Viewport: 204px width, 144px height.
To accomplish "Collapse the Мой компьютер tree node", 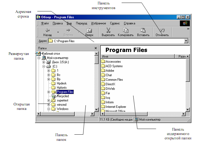I will 39,58.
